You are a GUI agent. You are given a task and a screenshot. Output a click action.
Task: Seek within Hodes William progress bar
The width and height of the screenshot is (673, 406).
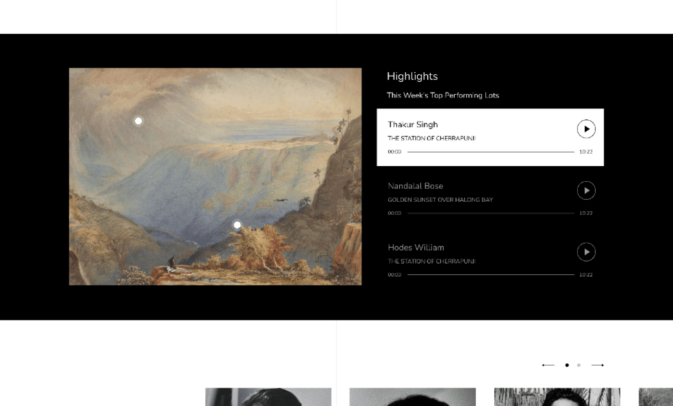click(491, 275)
